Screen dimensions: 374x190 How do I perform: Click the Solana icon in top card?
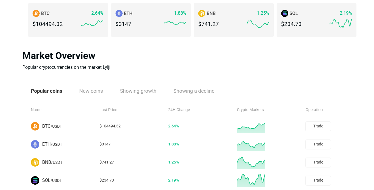[x=285, y=13]
